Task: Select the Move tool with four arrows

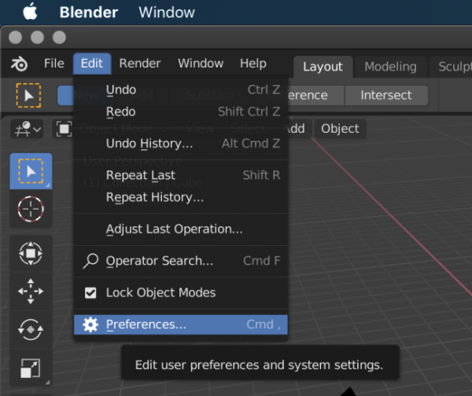Action: [x=31, y=291]
